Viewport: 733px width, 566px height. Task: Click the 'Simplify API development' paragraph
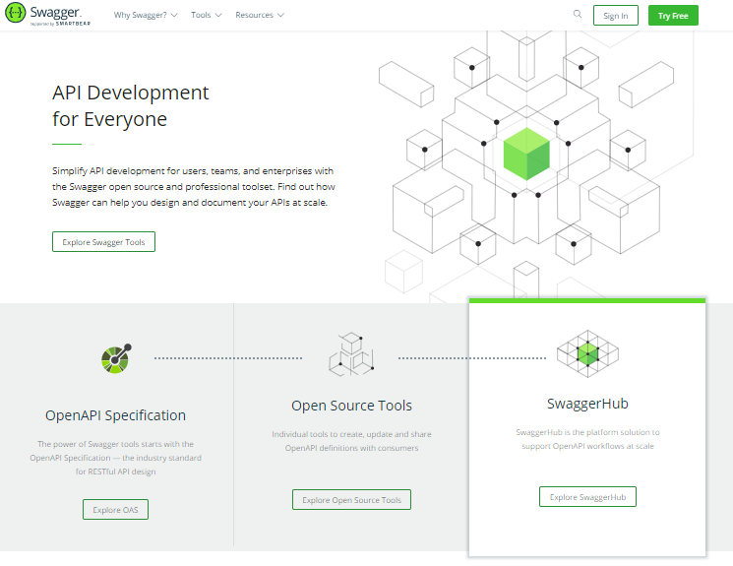point(194,187)
